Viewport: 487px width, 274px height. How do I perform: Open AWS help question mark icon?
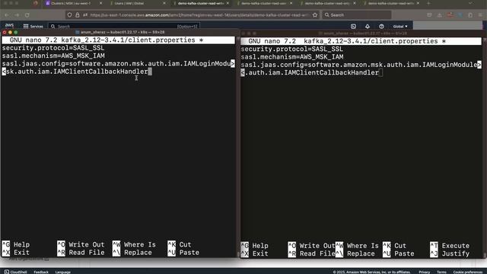381,27
